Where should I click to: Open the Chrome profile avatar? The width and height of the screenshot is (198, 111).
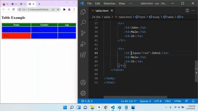click(69, 10)
